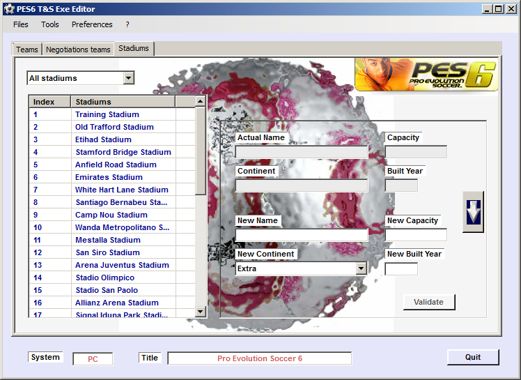Click the Pro Evolution Soccer 6 title field
The height and width of the screenshot is (380, 521).
pyautogui.click(x=260, y=358)
